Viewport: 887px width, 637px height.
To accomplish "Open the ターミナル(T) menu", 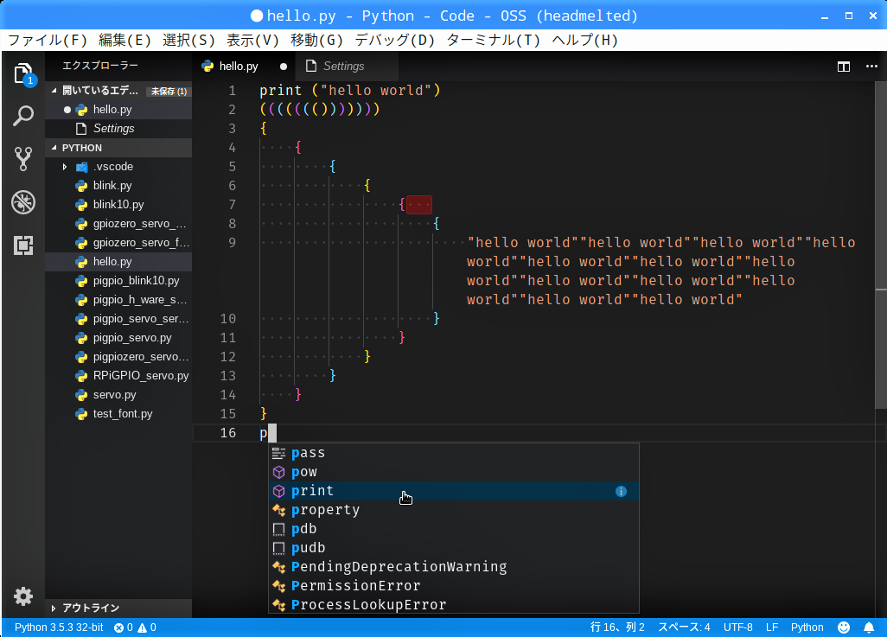I will (x=494, y=40).
